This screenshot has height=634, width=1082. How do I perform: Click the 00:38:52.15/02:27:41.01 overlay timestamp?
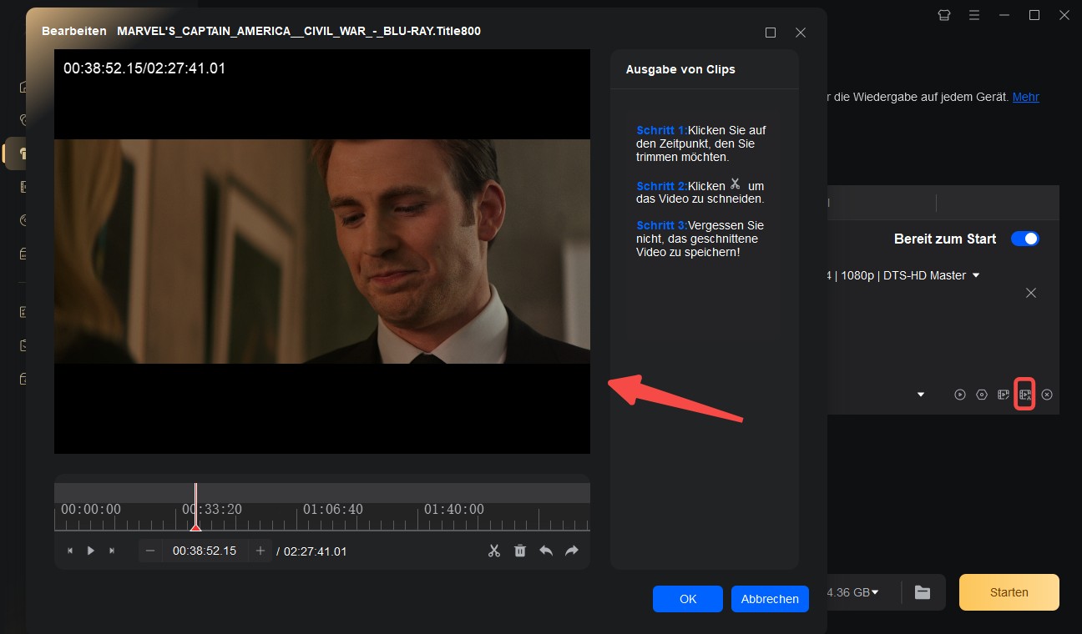144,68
